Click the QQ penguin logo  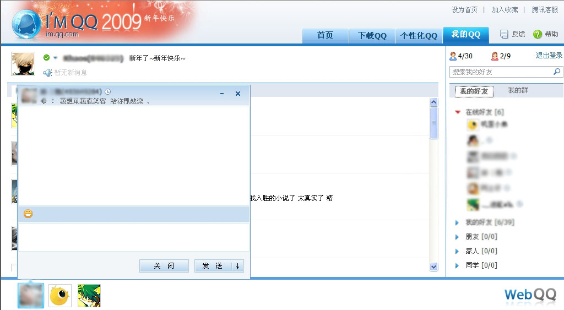pyautogui.click(x=26, y=24)
